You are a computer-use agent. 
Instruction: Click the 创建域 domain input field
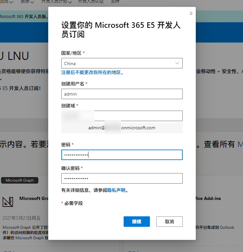click(122, 116)
